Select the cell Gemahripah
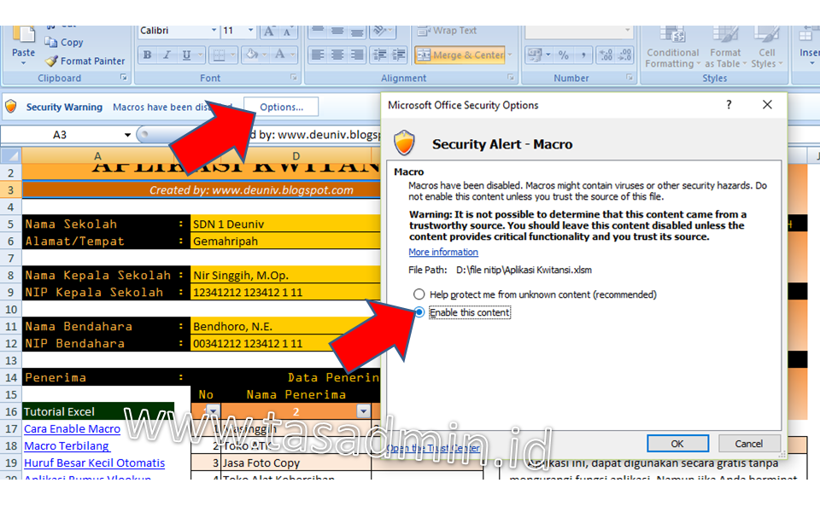Image resolution: width=820 pixels, height=512 pixels. click(285, 241)
